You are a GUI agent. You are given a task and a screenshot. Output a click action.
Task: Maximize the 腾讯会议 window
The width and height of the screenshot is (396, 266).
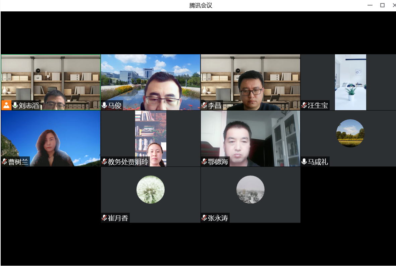click(x=382, y=5)
